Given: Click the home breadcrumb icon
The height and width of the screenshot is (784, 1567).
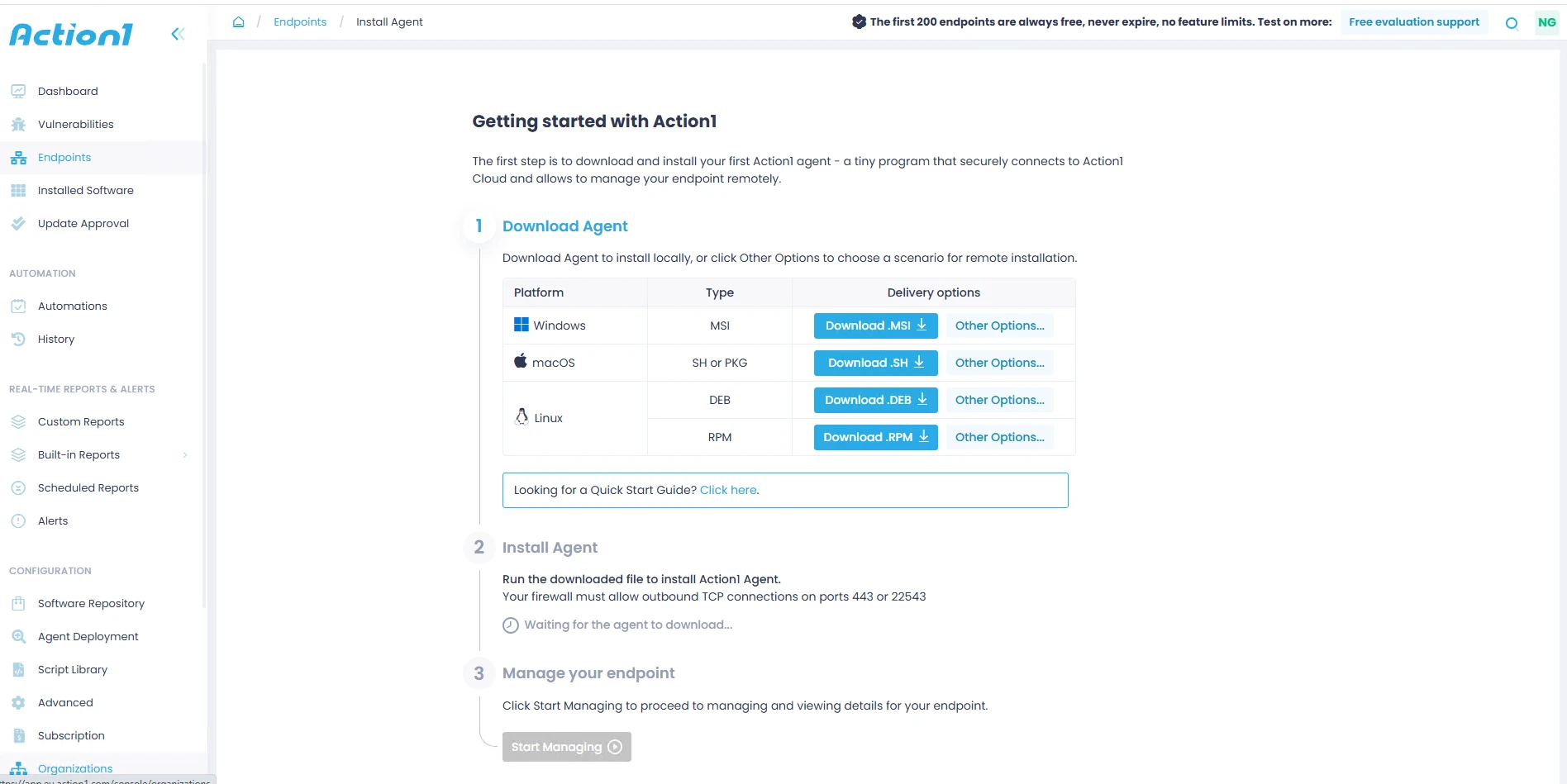Looking at the screenshot, I should click(238, 22).
